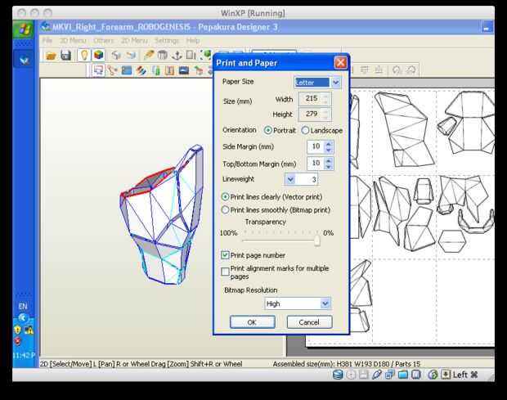Click the multicolored stripes tool icon
This screenshot has width=507, height=400.
141,70
